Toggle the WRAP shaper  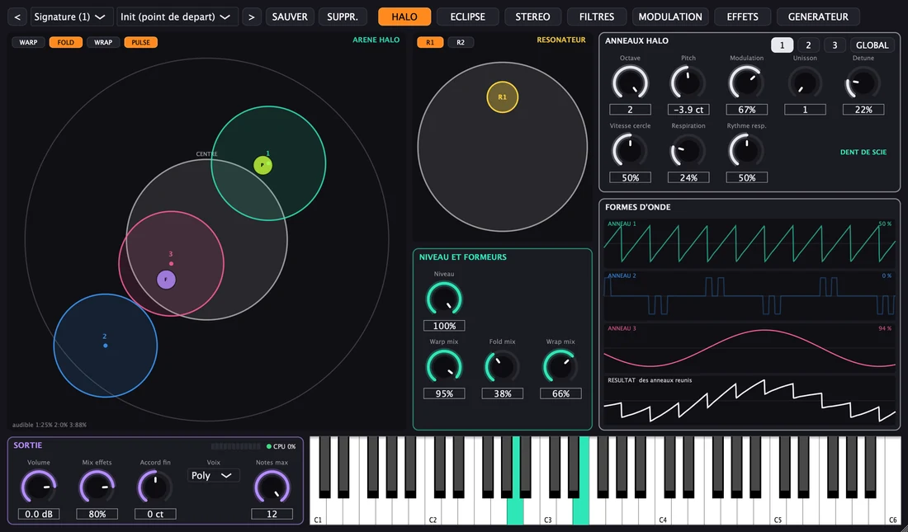point(103,42)
